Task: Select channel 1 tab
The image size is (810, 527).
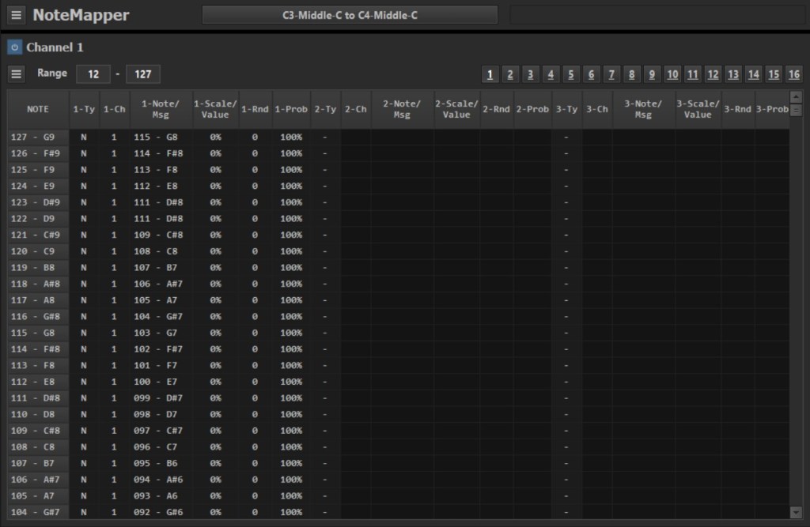Action: pyautogui.click(x=490, y=74)
